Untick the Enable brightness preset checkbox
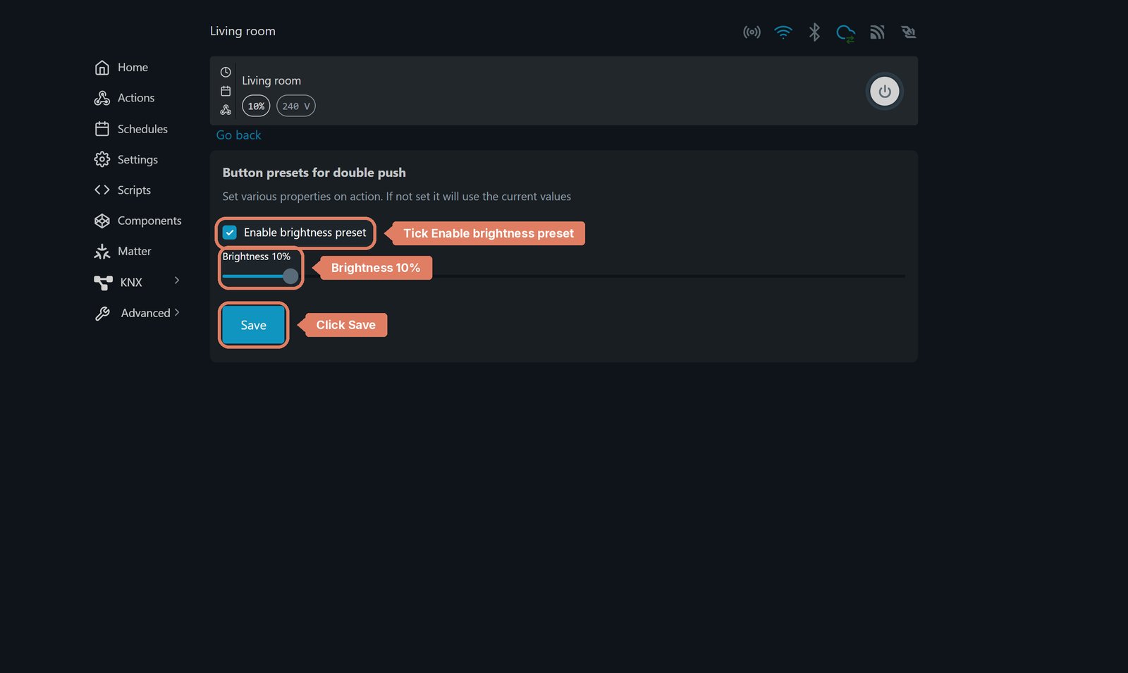1128x673 pixels. [230, 233]
